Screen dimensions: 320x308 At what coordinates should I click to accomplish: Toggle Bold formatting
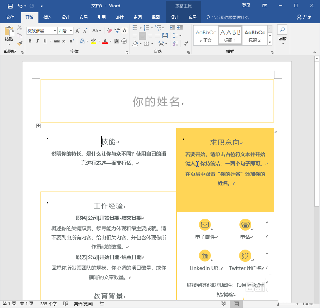[30, 41]
